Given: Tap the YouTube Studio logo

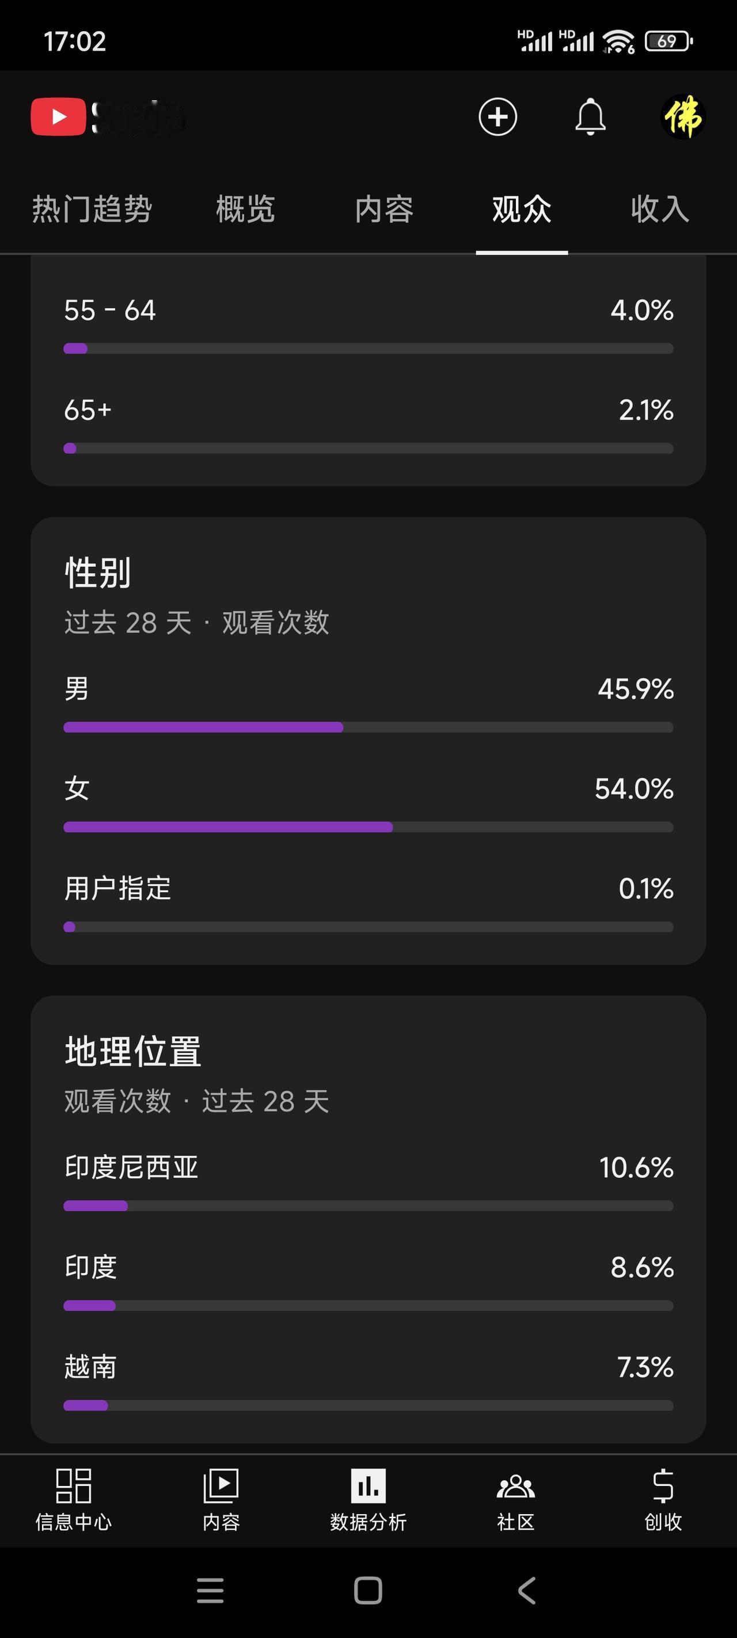Looking at the screenshot, I should [108, 117].
